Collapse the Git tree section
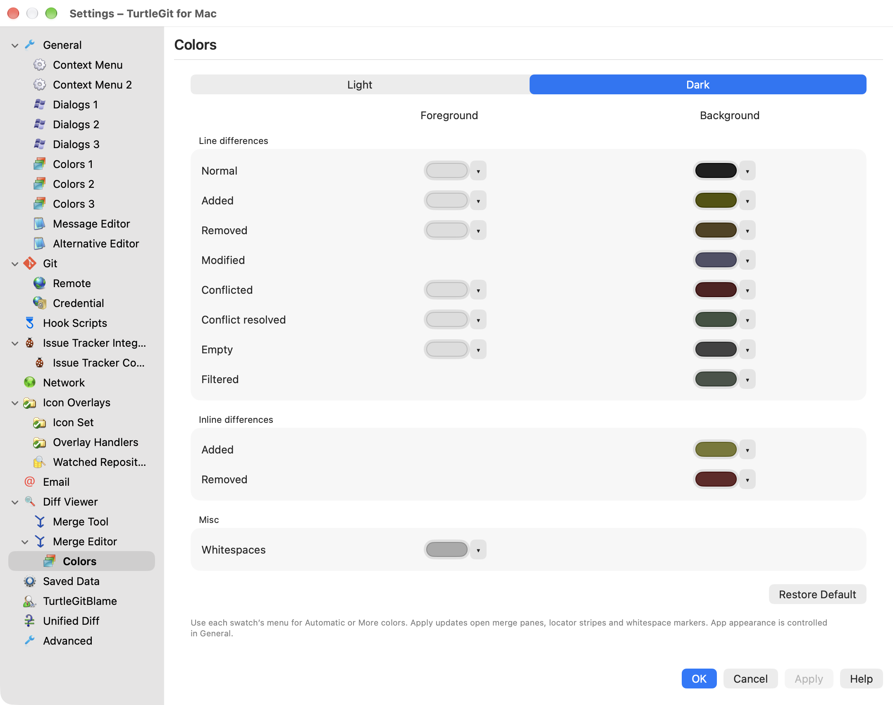The height and width of the screenshot is (705, 893). point(15,264)
